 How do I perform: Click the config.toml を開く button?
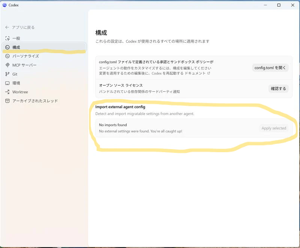[x=270, y=68]
